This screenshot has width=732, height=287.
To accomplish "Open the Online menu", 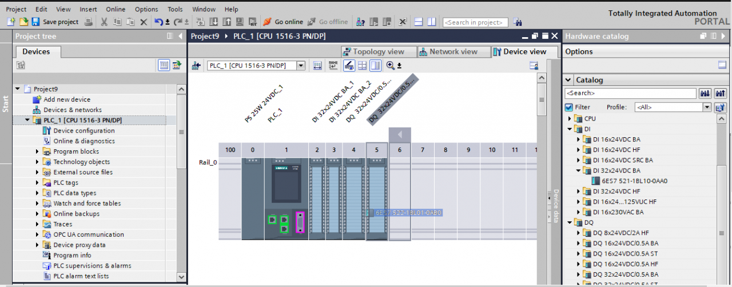I will click(x=116, y=9).
